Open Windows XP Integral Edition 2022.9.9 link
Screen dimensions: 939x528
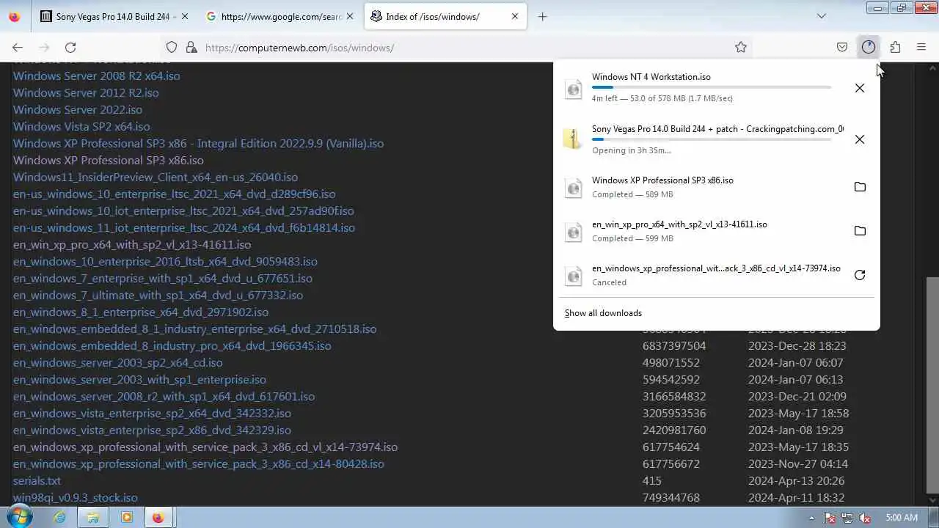[x=198, y=143]
